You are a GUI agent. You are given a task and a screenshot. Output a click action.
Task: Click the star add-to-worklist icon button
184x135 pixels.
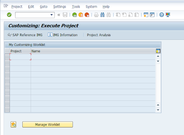13,125
